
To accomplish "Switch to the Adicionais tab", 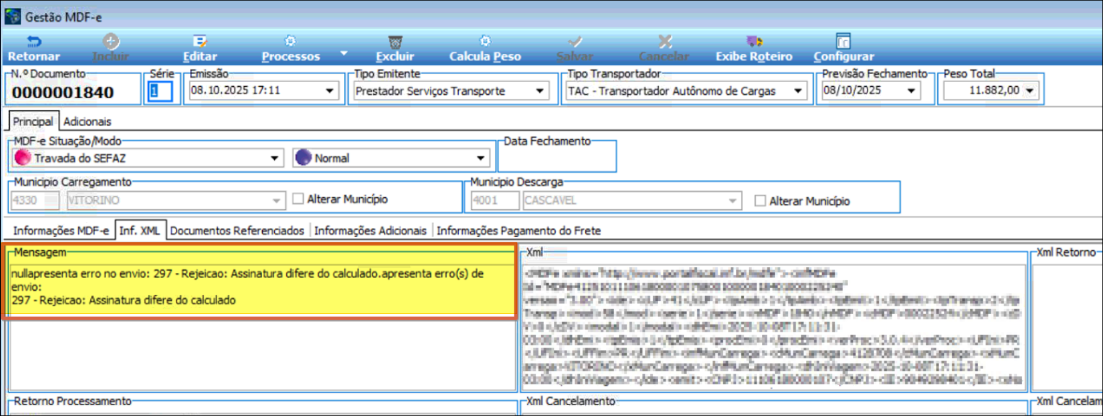I will (x=87, y=122).
